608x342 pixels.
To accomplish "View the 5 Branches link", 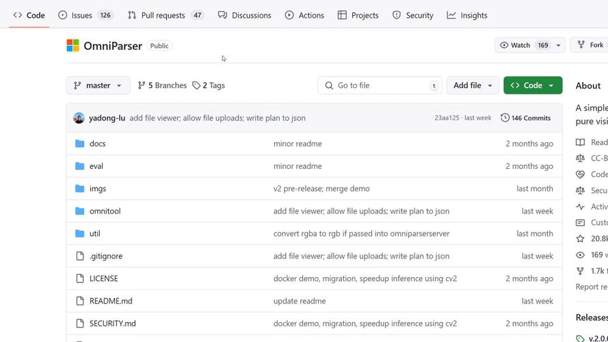I will (163, 85).
